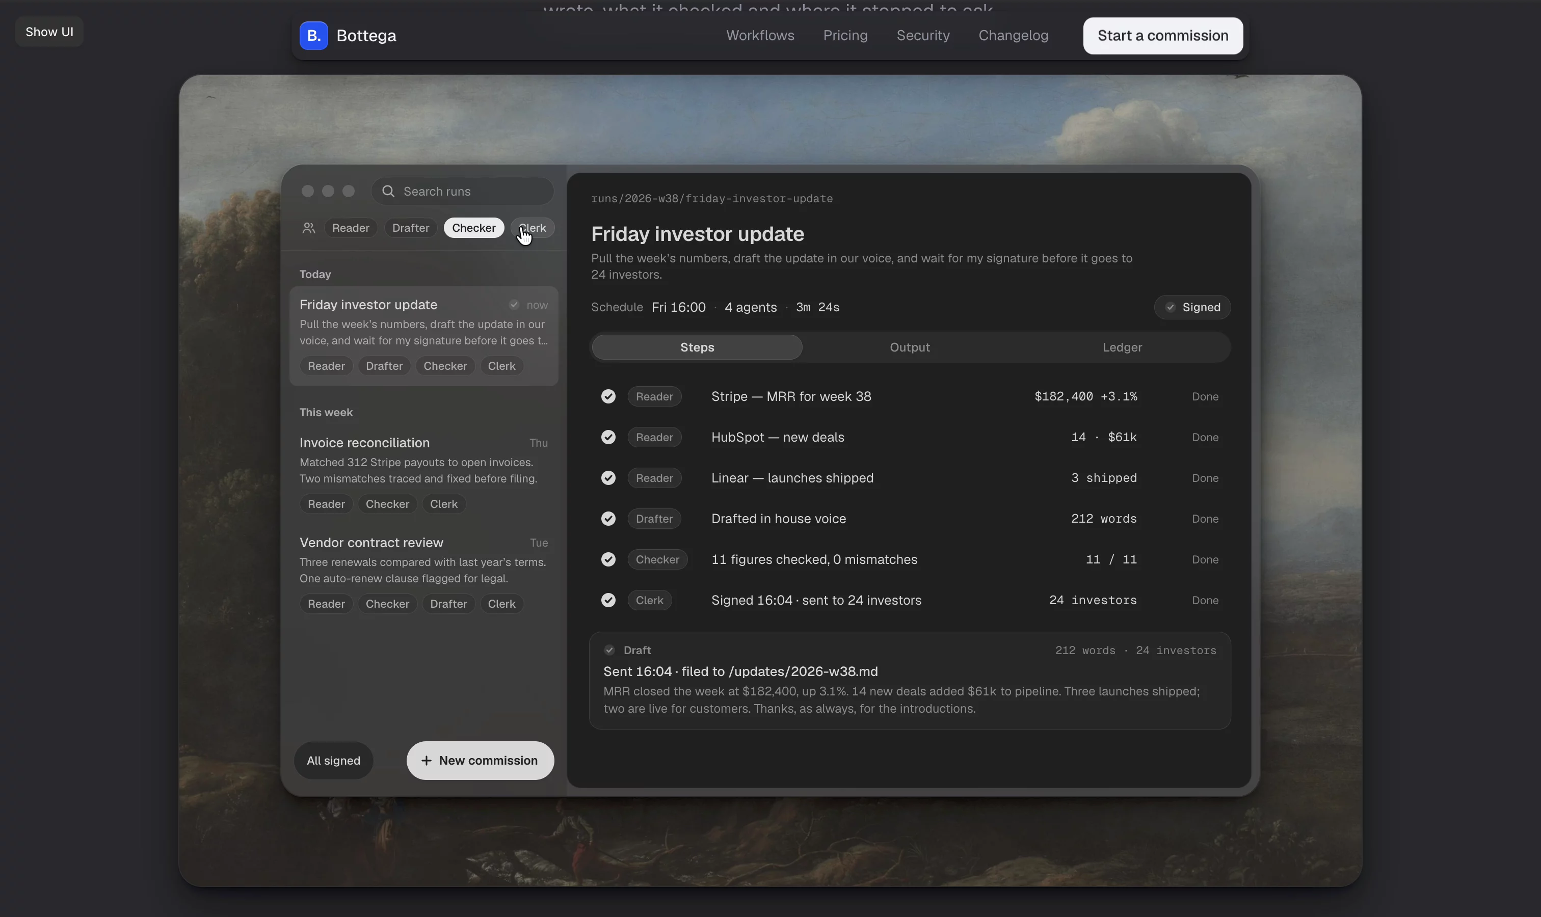The height and width of the screenshot is (917, 1541).
Task: Toggle the Checker agent filter chip
Action: (x=473, y=228)
